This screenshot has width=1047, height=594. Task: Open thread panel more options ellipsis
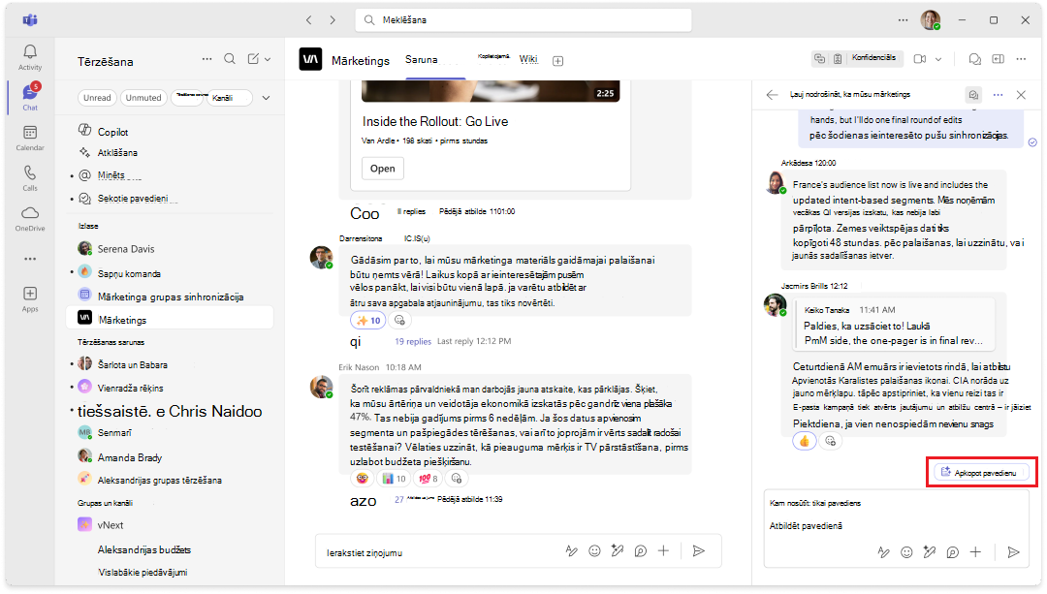[x=998, y=95]
